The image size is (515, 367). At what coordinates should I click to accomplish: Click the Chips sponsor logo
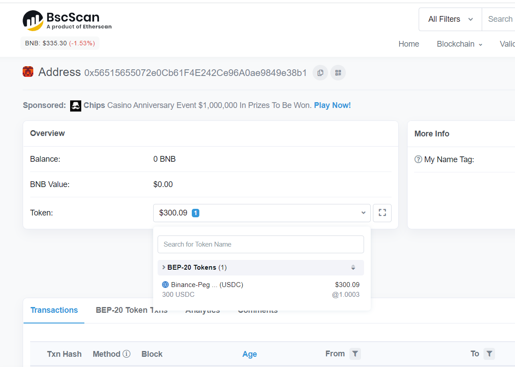point(75,106)
